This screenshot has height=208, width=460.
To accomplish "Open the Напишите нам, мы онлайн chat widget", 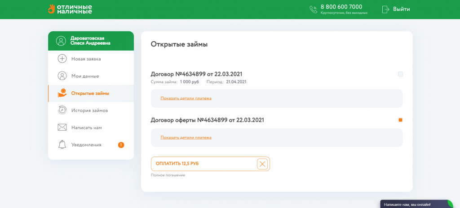I will [416, 204].
